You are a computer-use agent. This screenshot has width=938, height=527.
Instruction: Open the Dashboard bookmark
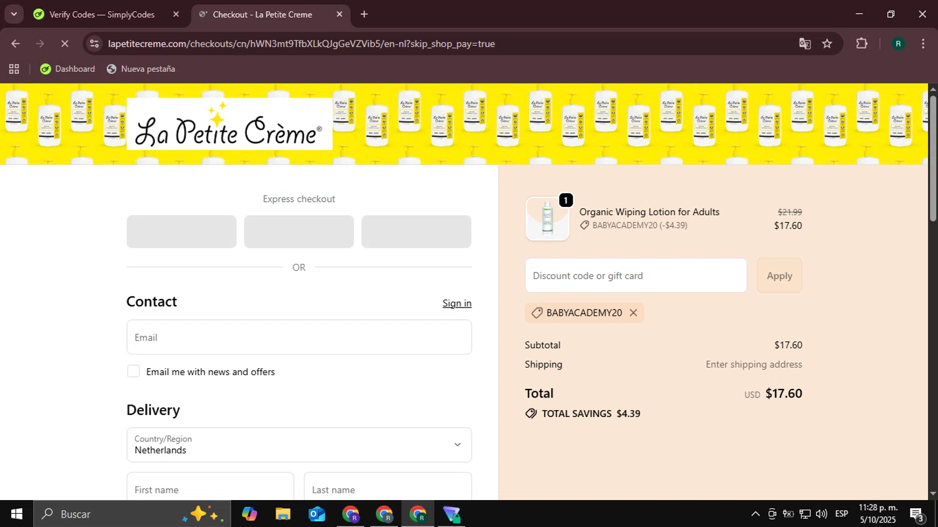click(x=68, y=69)
